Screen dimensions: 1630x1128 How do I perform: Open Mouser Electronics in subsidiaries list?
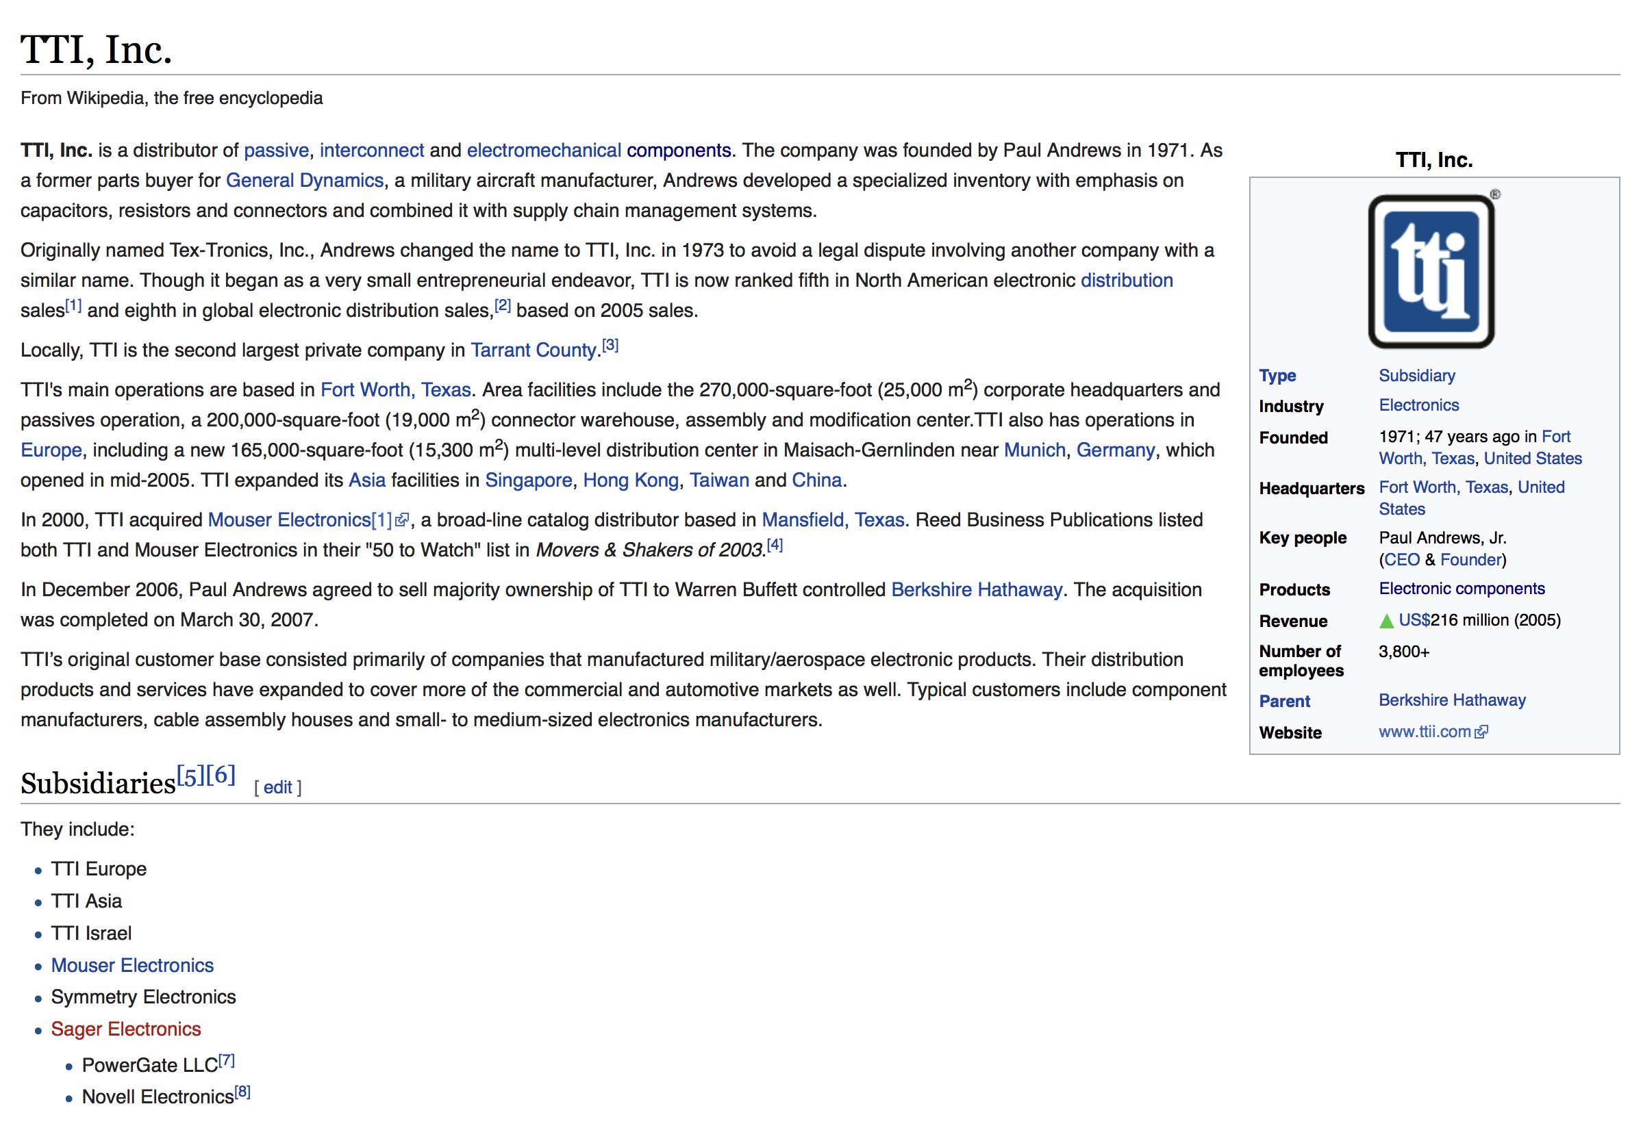point(132,966)
